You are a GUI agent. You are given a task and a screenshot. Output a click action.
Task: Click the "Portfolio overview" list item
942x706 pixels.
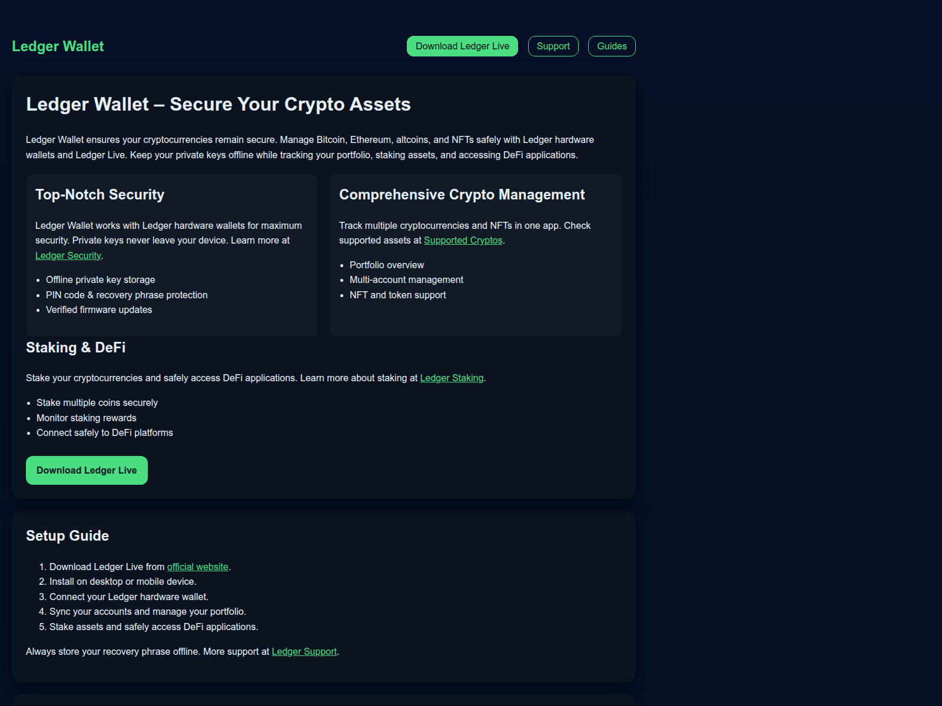(386, 265)
